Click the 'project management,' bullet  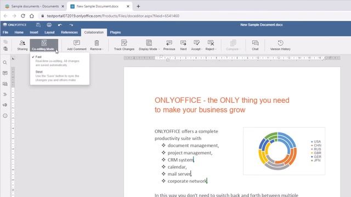pyautogui.click(x=190, y=153)
